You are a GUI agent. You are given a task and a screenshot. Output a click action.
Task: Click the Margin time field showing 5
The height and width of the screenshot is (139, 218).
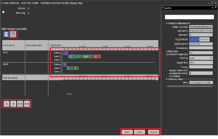[x=201, y=73]
